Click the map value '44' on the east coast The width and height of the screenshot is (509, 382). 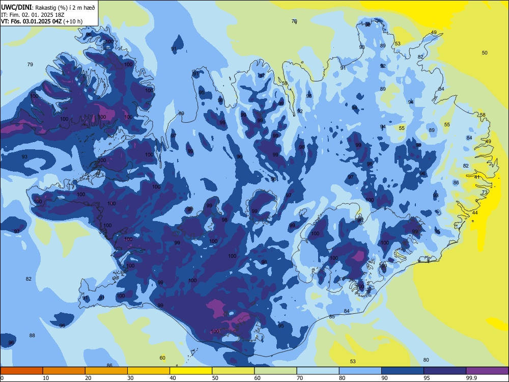(x=475, y=213)
